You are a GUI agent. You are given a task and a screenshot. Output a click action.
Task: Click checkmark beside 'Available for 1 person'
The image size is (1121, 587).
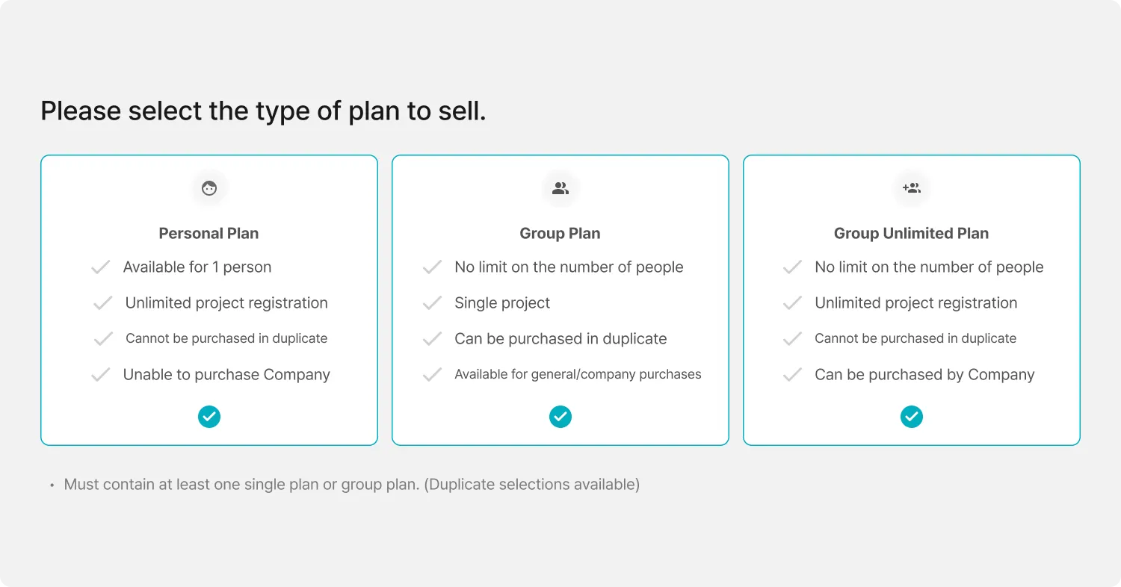(x=101, y=267)
